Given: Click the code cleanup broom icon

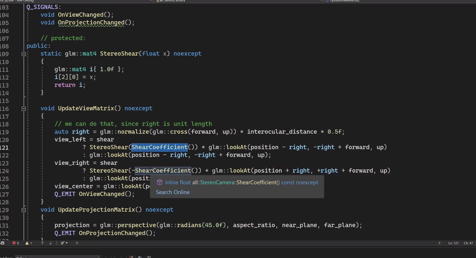Looking at the screenshot, I should [x=63, y=243].
